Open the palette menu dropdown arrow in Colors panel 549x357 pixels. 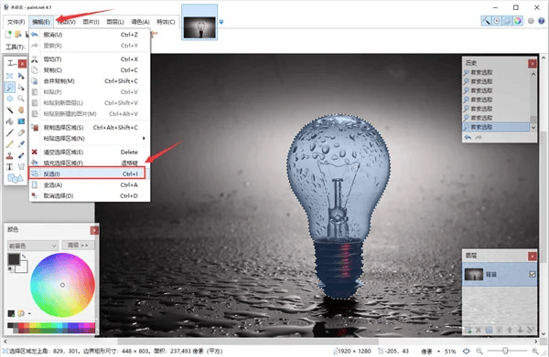[x=29, y=314]
